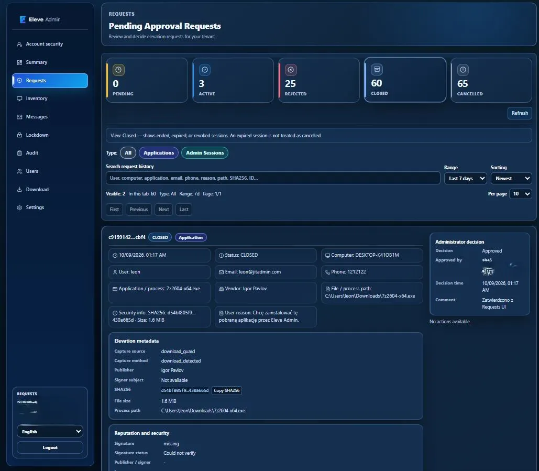Click the phone icon beside Phone: 1212122
Screen dimensions: 539x471
tap(327, 272)
